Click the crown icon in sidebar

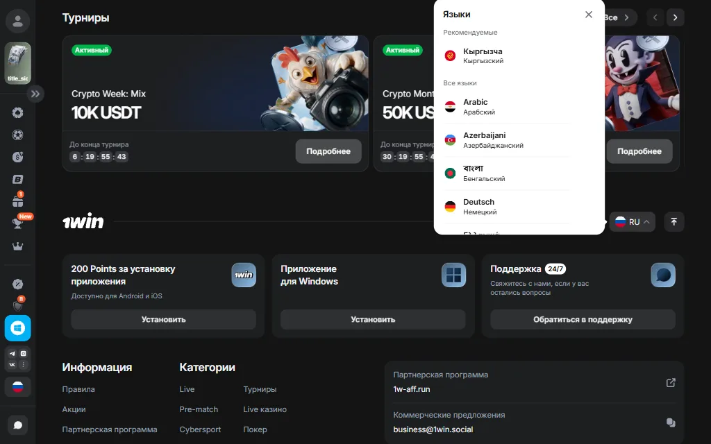tap(17, 246)
